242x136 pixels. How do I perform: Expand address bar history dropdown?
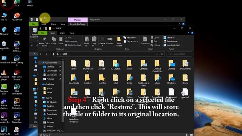[157, 54]
